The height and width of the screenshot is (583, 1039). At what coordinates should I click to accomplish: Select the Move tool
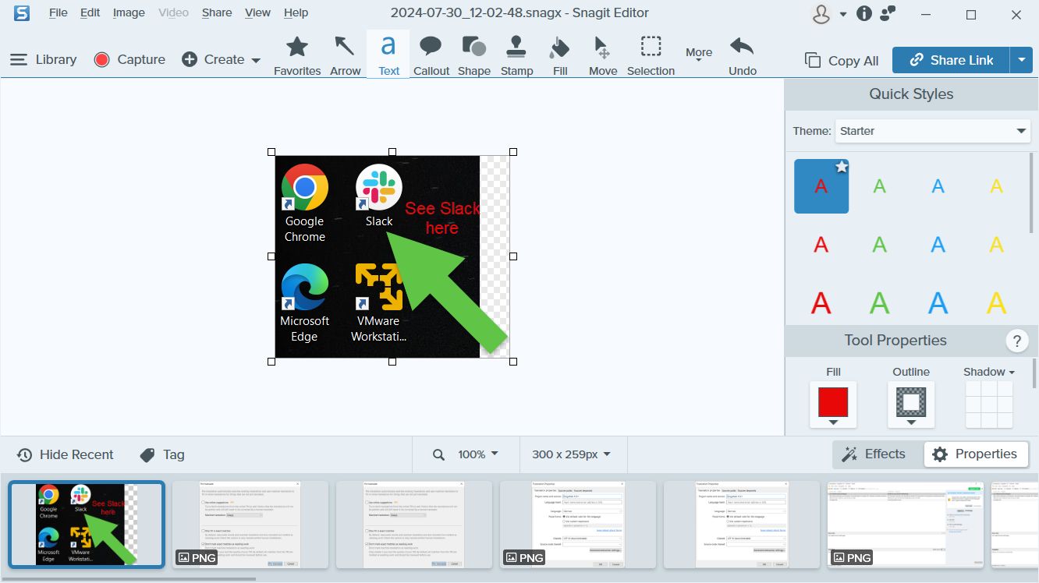click(603, 55)
